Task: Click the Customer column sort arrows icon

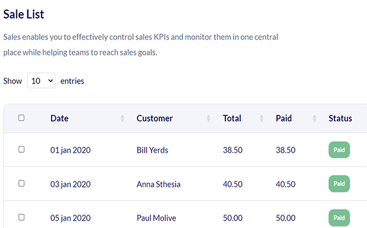Action: click(x=208, y=118)
